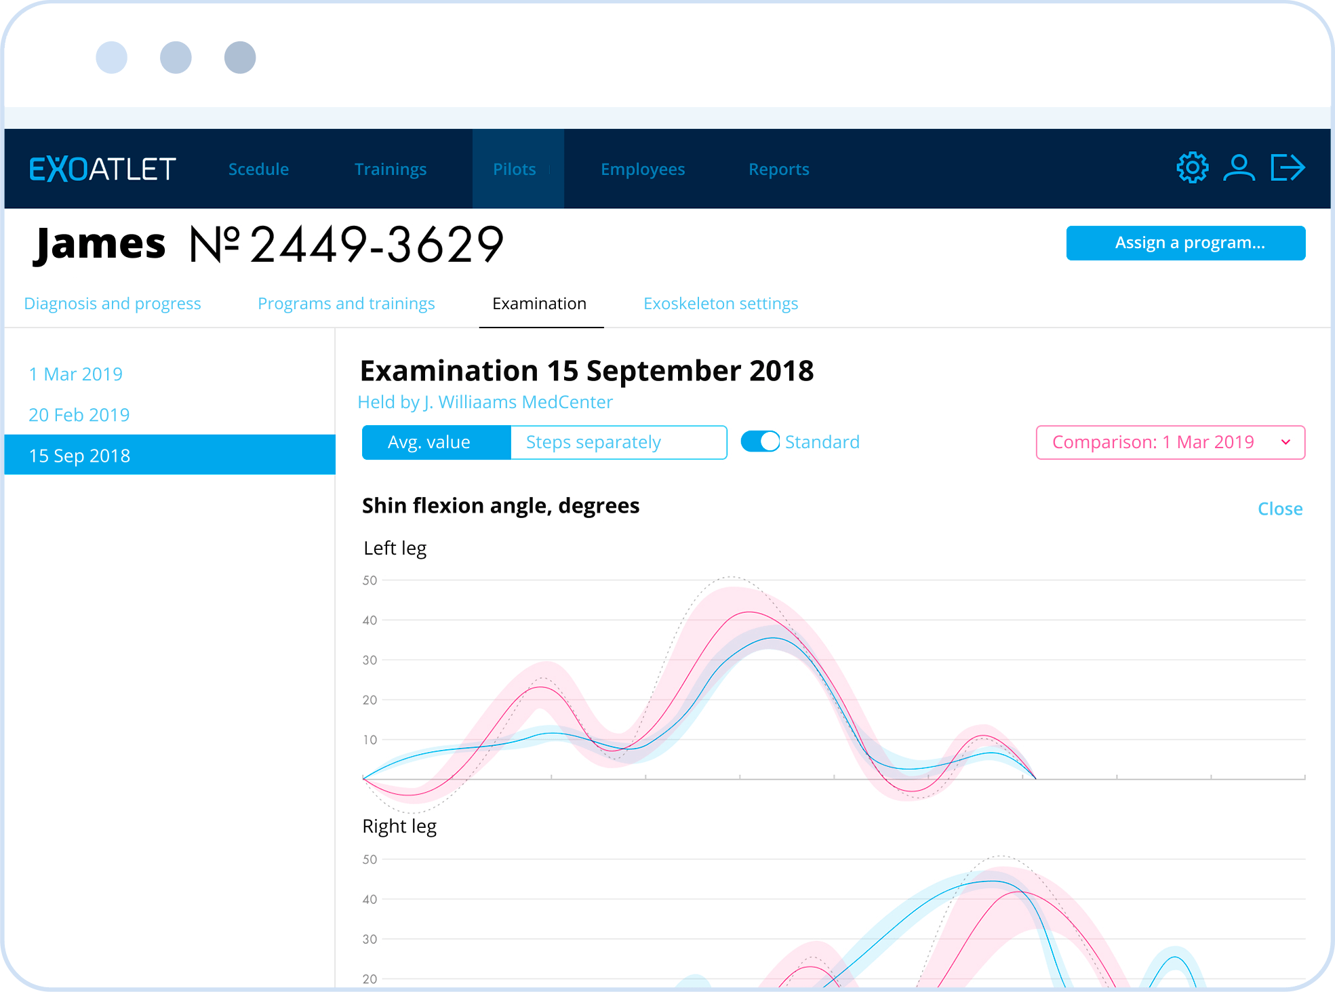Enable the Steps separately toggle
Viewport: 1335px width, 992px height.
[x=616, y=442]
